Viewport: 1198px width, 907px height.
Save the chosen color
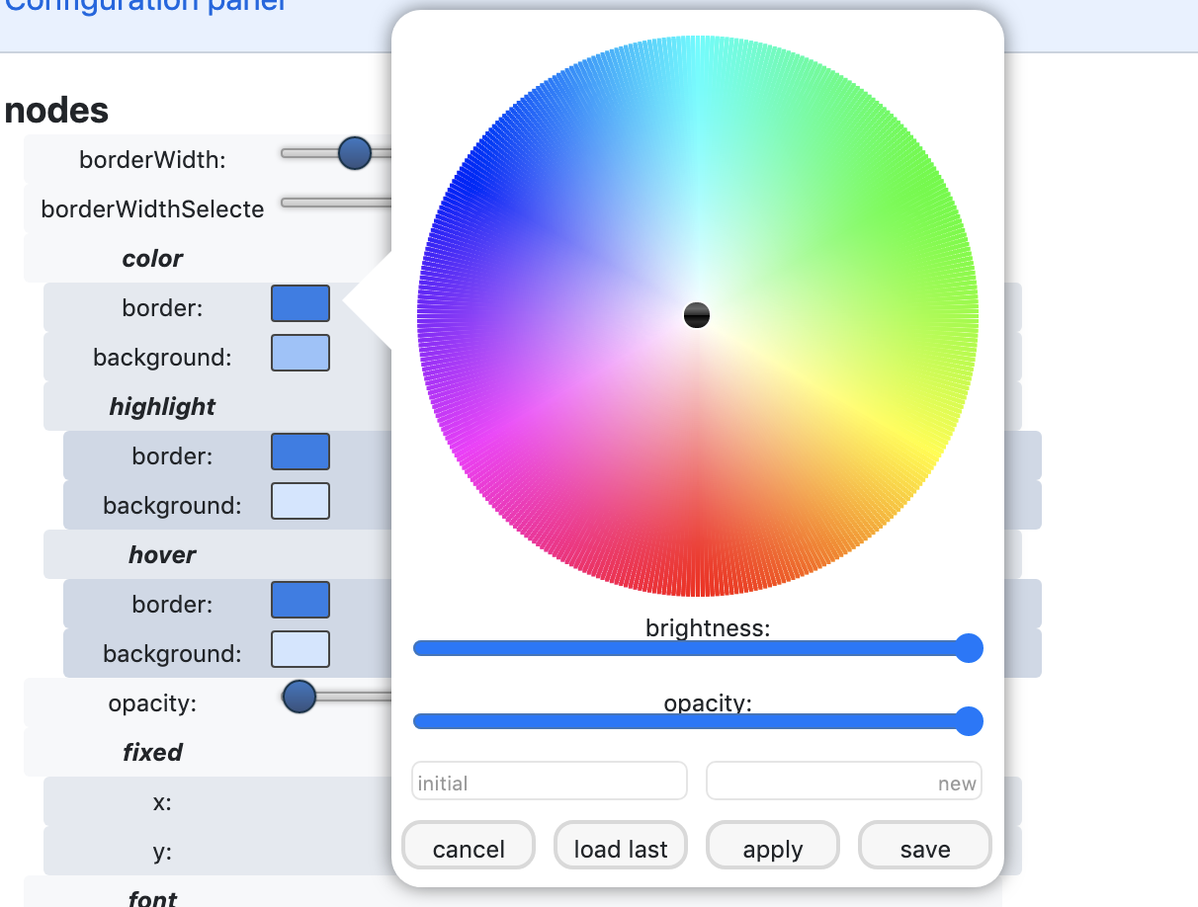point(924,846)
